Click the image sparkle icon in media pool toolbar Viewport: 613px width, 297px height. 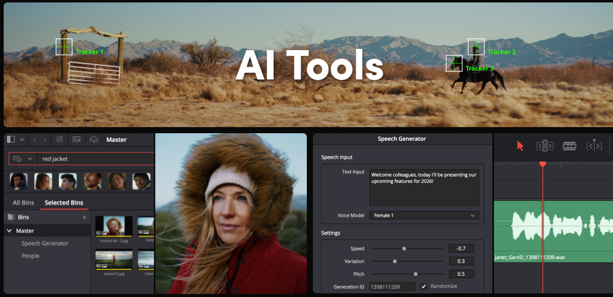pyautogui.click(x=76, y=139)
